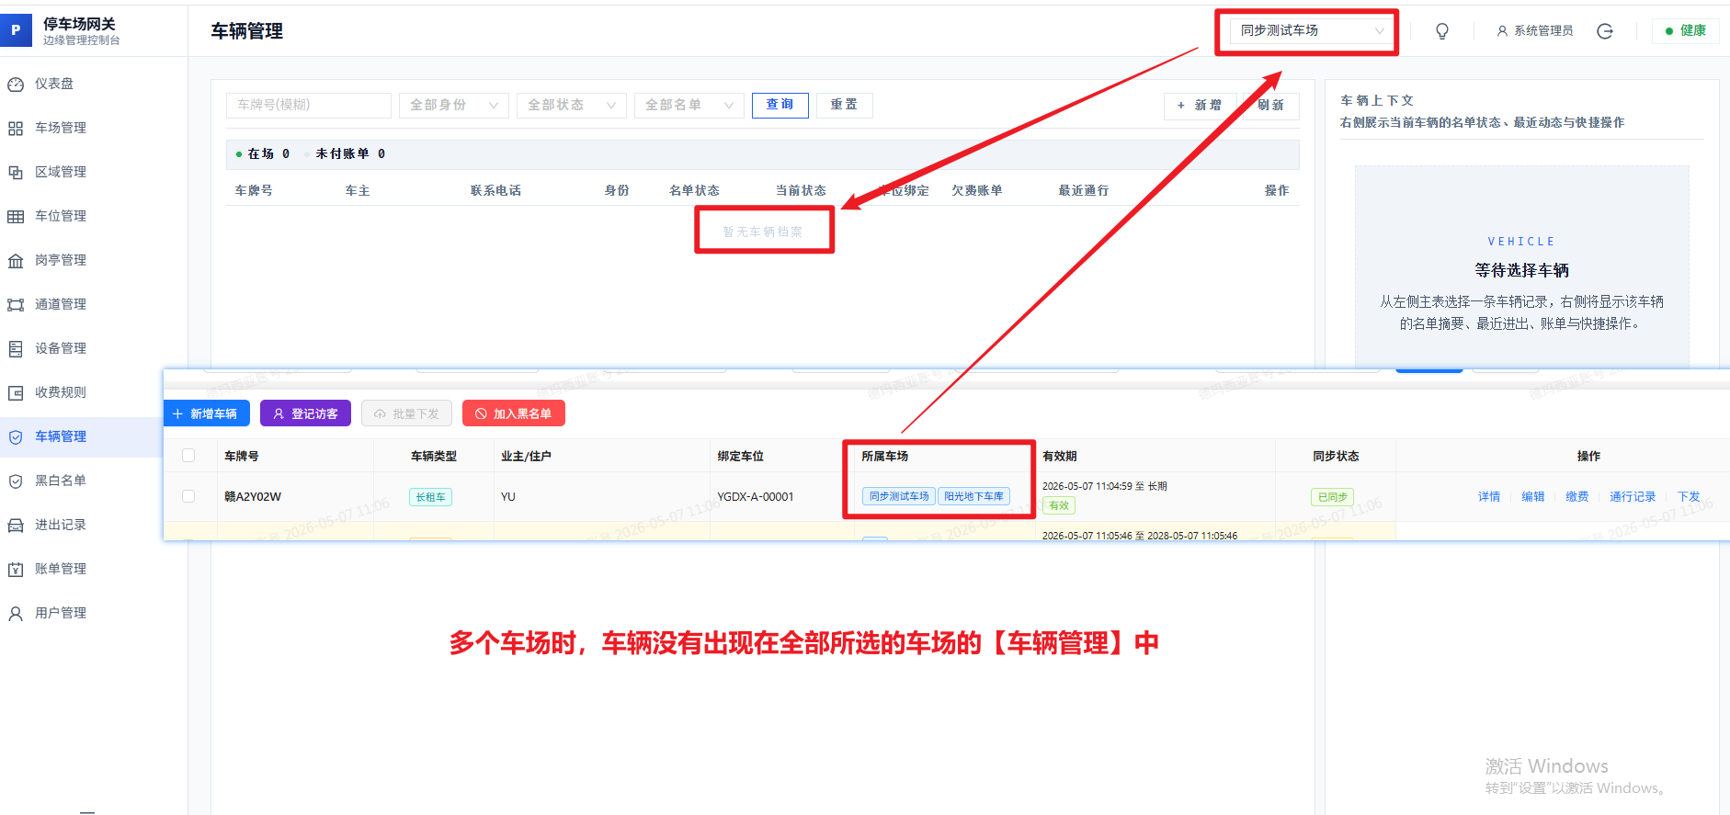Screen dimensions: 1730x815
Task: Click the system administrator user icon
Action: coord(1502,31)
